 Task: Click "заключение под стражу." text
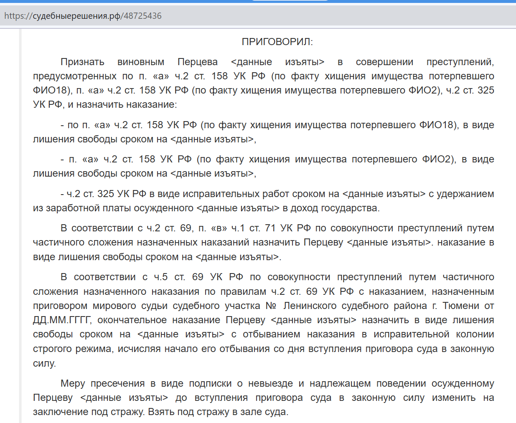(x=89, y=412)
